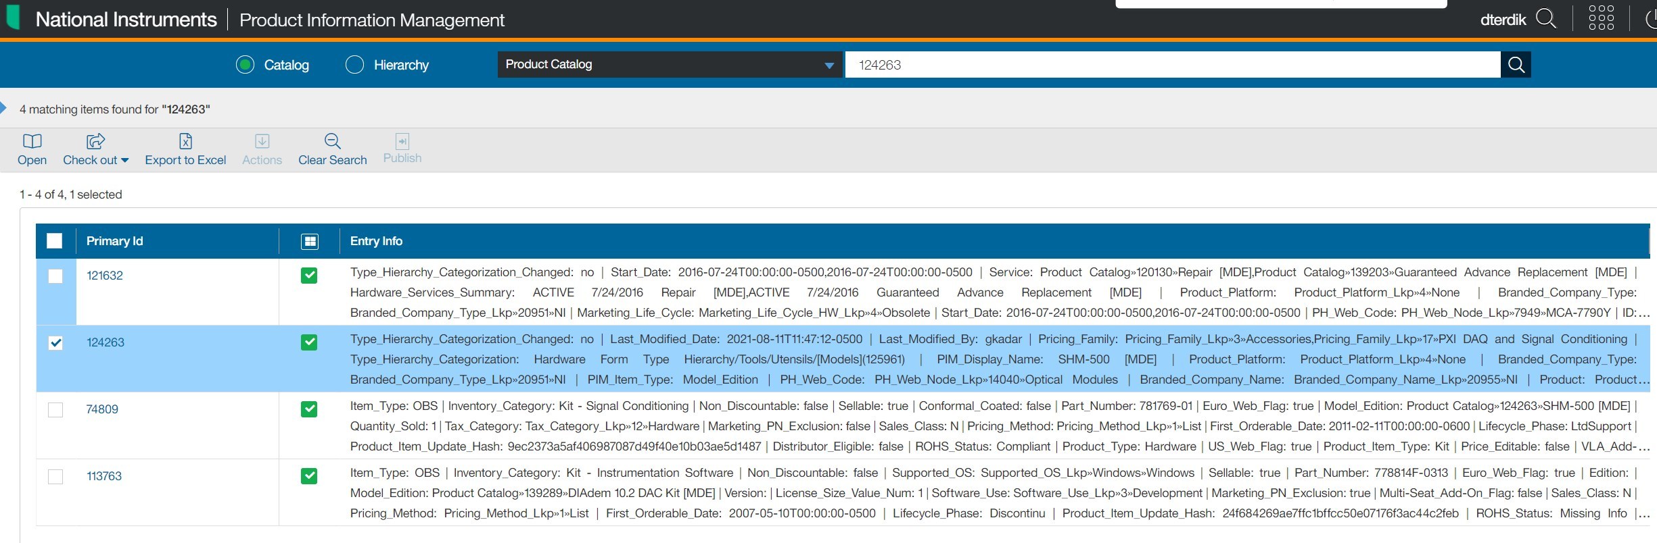Open item link 74809
1657x543 pixels.
(x=102, y=409)
